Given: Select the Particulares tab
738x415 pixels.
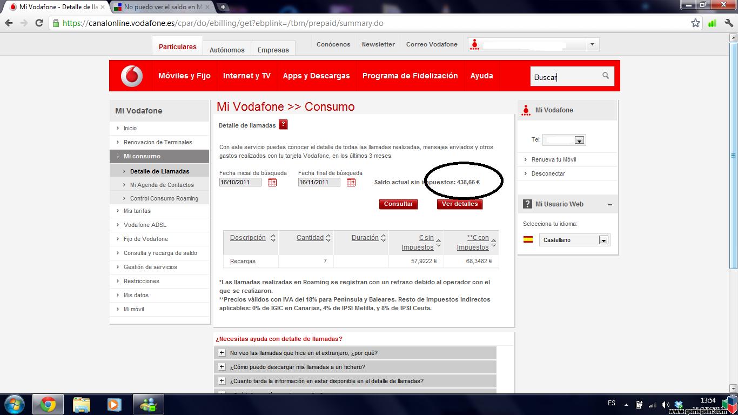Looking at the screenshot, I should 177,46.
